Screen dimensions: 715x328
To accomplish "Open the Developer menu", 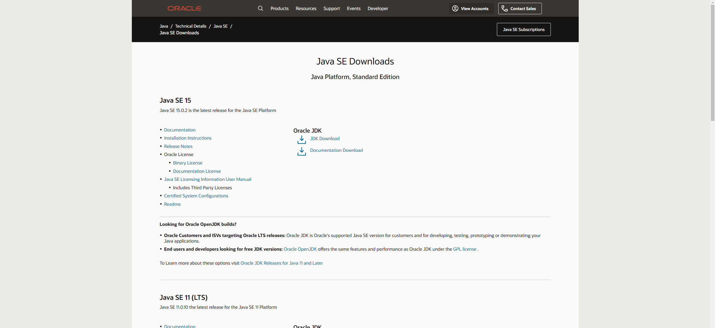I will tap(378, 8).
